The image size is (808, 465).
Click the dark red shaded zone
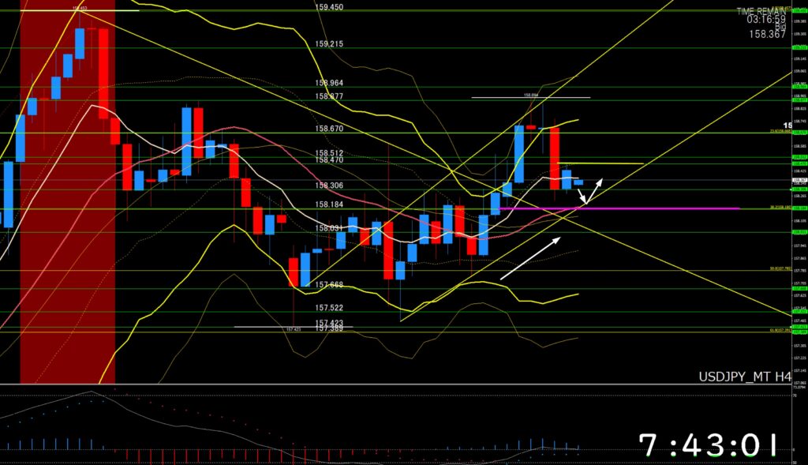(x=67, y=237)
